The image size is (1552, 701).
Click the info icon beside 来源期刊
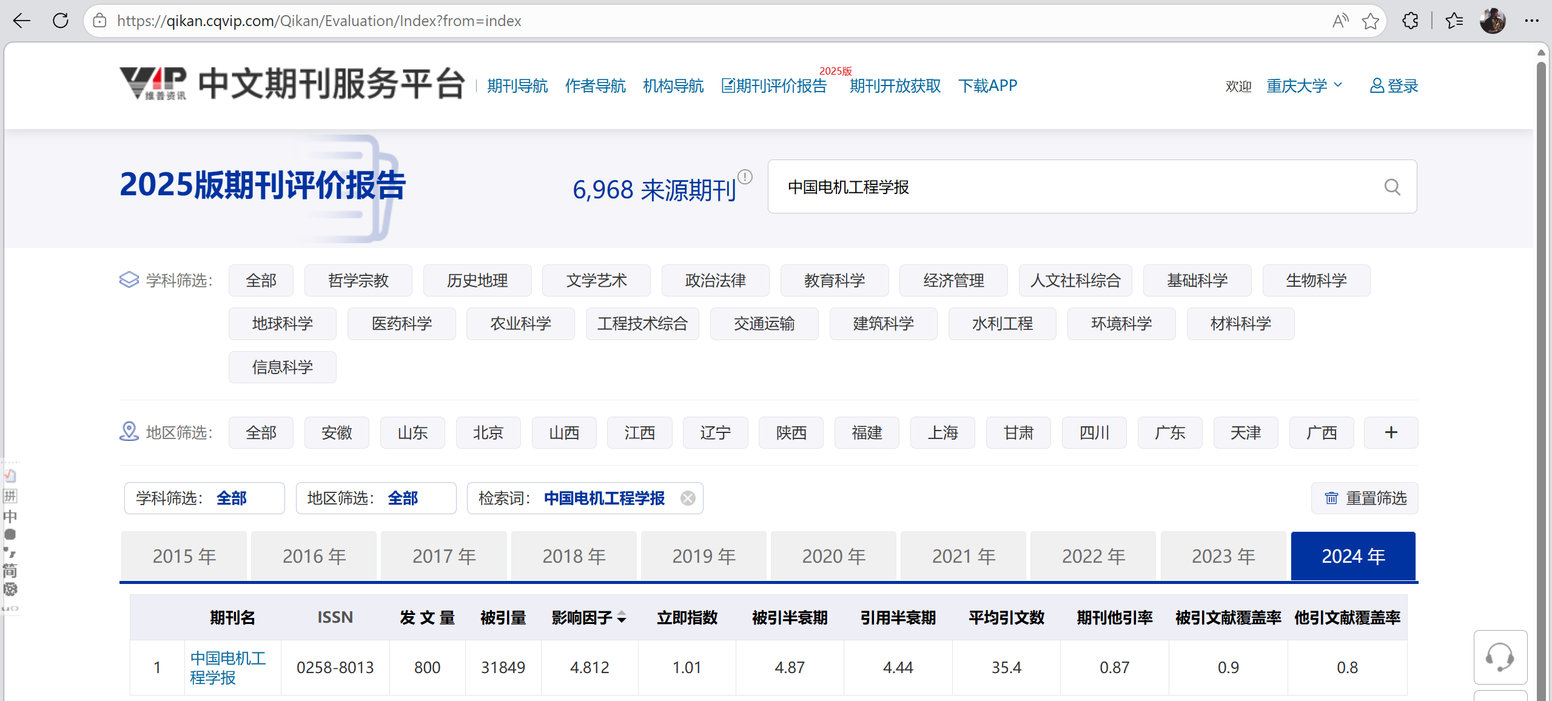pyautogui.click(x=745, y=177)
